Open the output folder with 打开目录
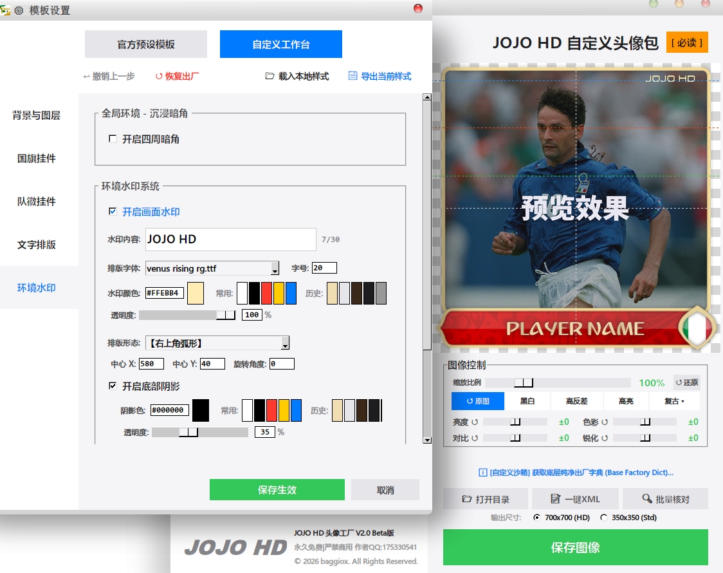 486,499
